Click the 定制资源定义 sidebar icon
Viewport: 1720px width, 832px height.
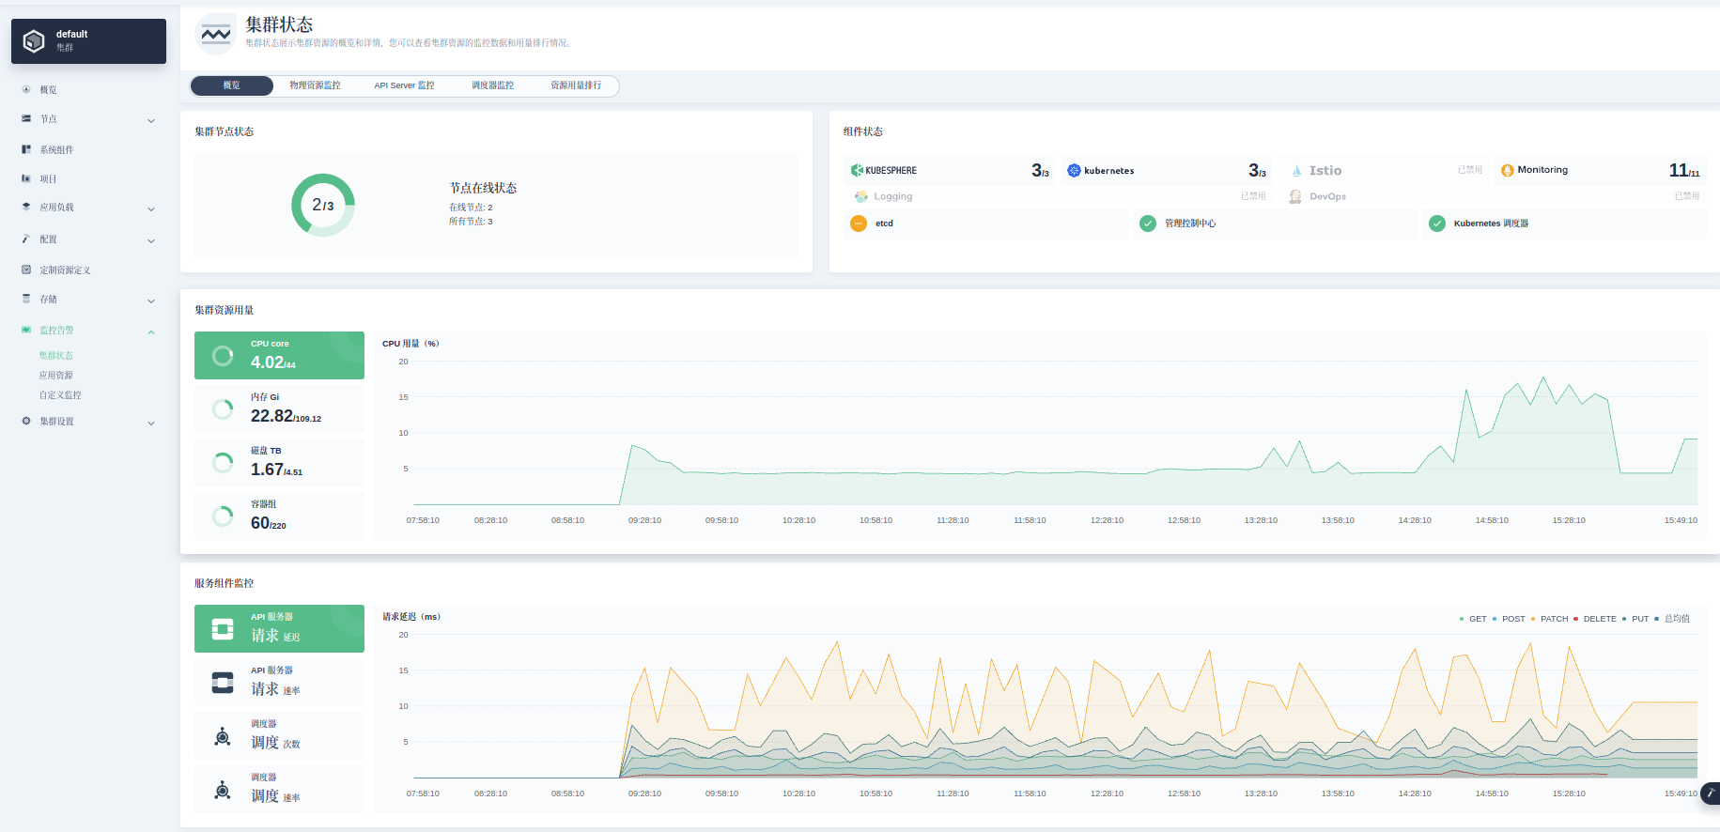(26, 270)
